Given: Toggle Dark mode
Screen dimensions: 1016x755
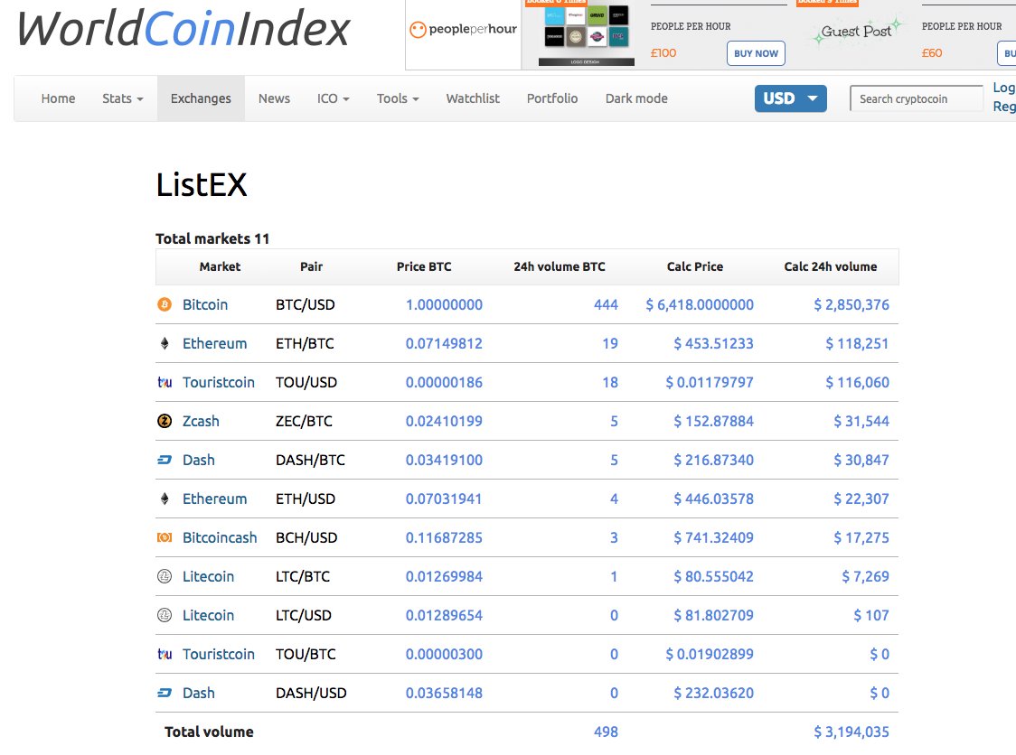Looking at the screenshot, I should [x=636, y=98].
